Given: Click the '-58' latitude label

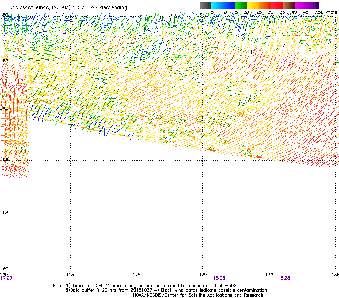Looking at the screenshot, I should (x=4, y=213).
